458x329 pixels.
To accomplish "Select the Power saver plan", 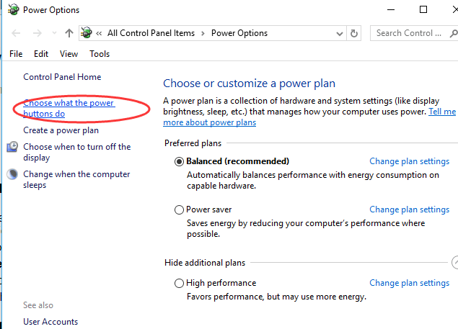I will point(180,210).
